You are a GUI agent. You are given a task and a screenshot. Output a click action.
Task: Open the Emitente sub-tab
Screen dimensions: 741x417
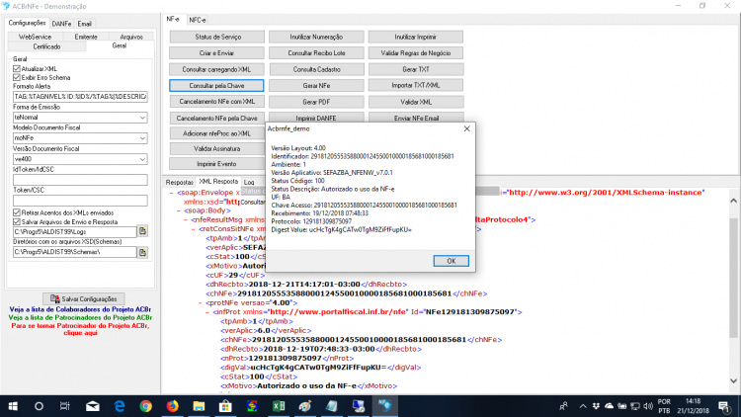click(x=86, y=37)
